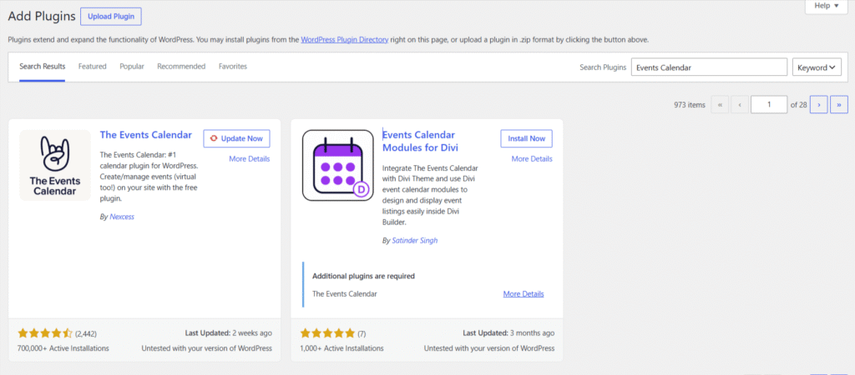Screen dimensions: 855x375
Task: Click the 'Add Plugins' page heading
Action: coord(42,17)
